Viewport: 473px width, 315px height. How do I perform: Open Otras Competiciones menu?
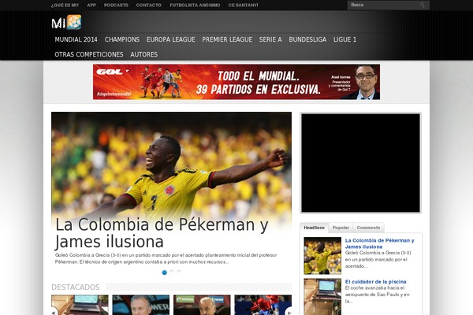click(89, 54)
